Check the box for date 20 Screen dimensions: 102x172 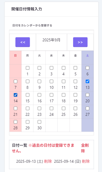[87, 95]
